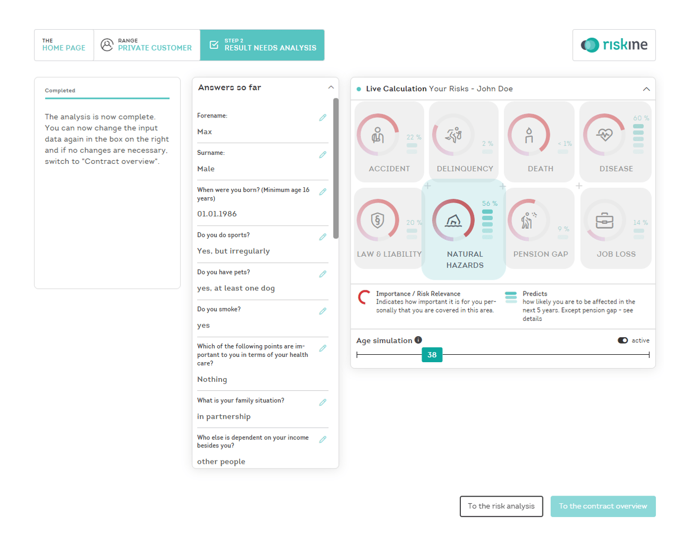Edit the income dependents answer
The image size is (691, 551).
click(x=323, y=440)
